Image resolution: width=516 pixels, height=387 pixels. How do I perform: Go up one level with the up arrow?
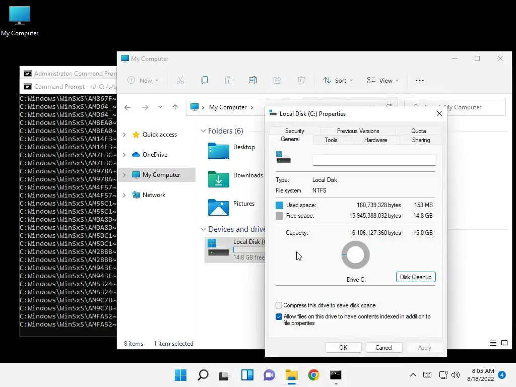[x=175, y=107]
